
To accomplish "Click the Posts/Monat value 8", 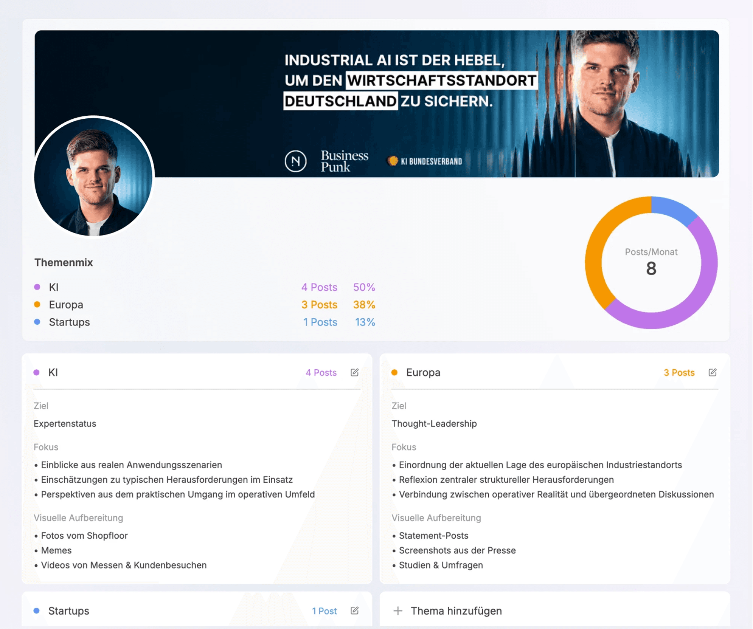I will click(651, 269).
